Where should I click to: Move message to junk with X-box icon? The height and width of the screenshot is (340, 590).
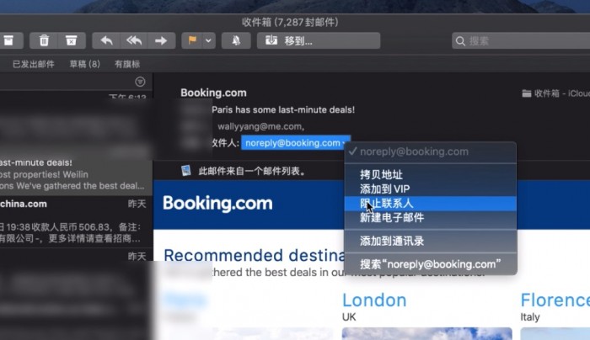click(x=71, y=40)
